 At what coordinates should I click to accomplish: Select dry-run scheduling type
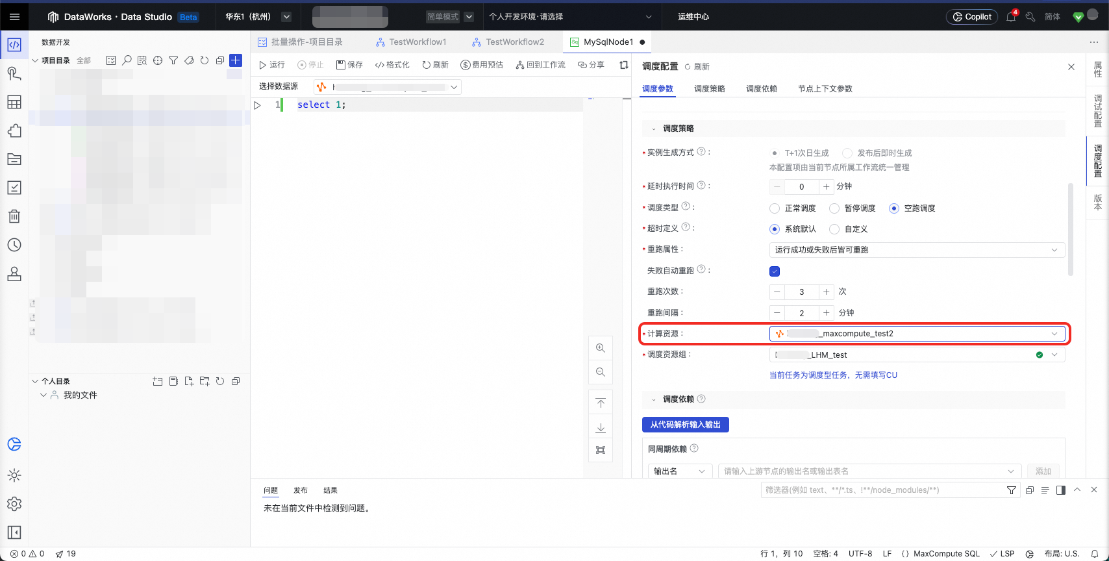click(x=894, y=208)
